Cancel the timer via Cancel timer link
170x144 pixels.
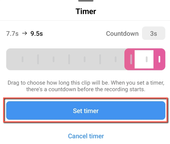click(86, 136)
